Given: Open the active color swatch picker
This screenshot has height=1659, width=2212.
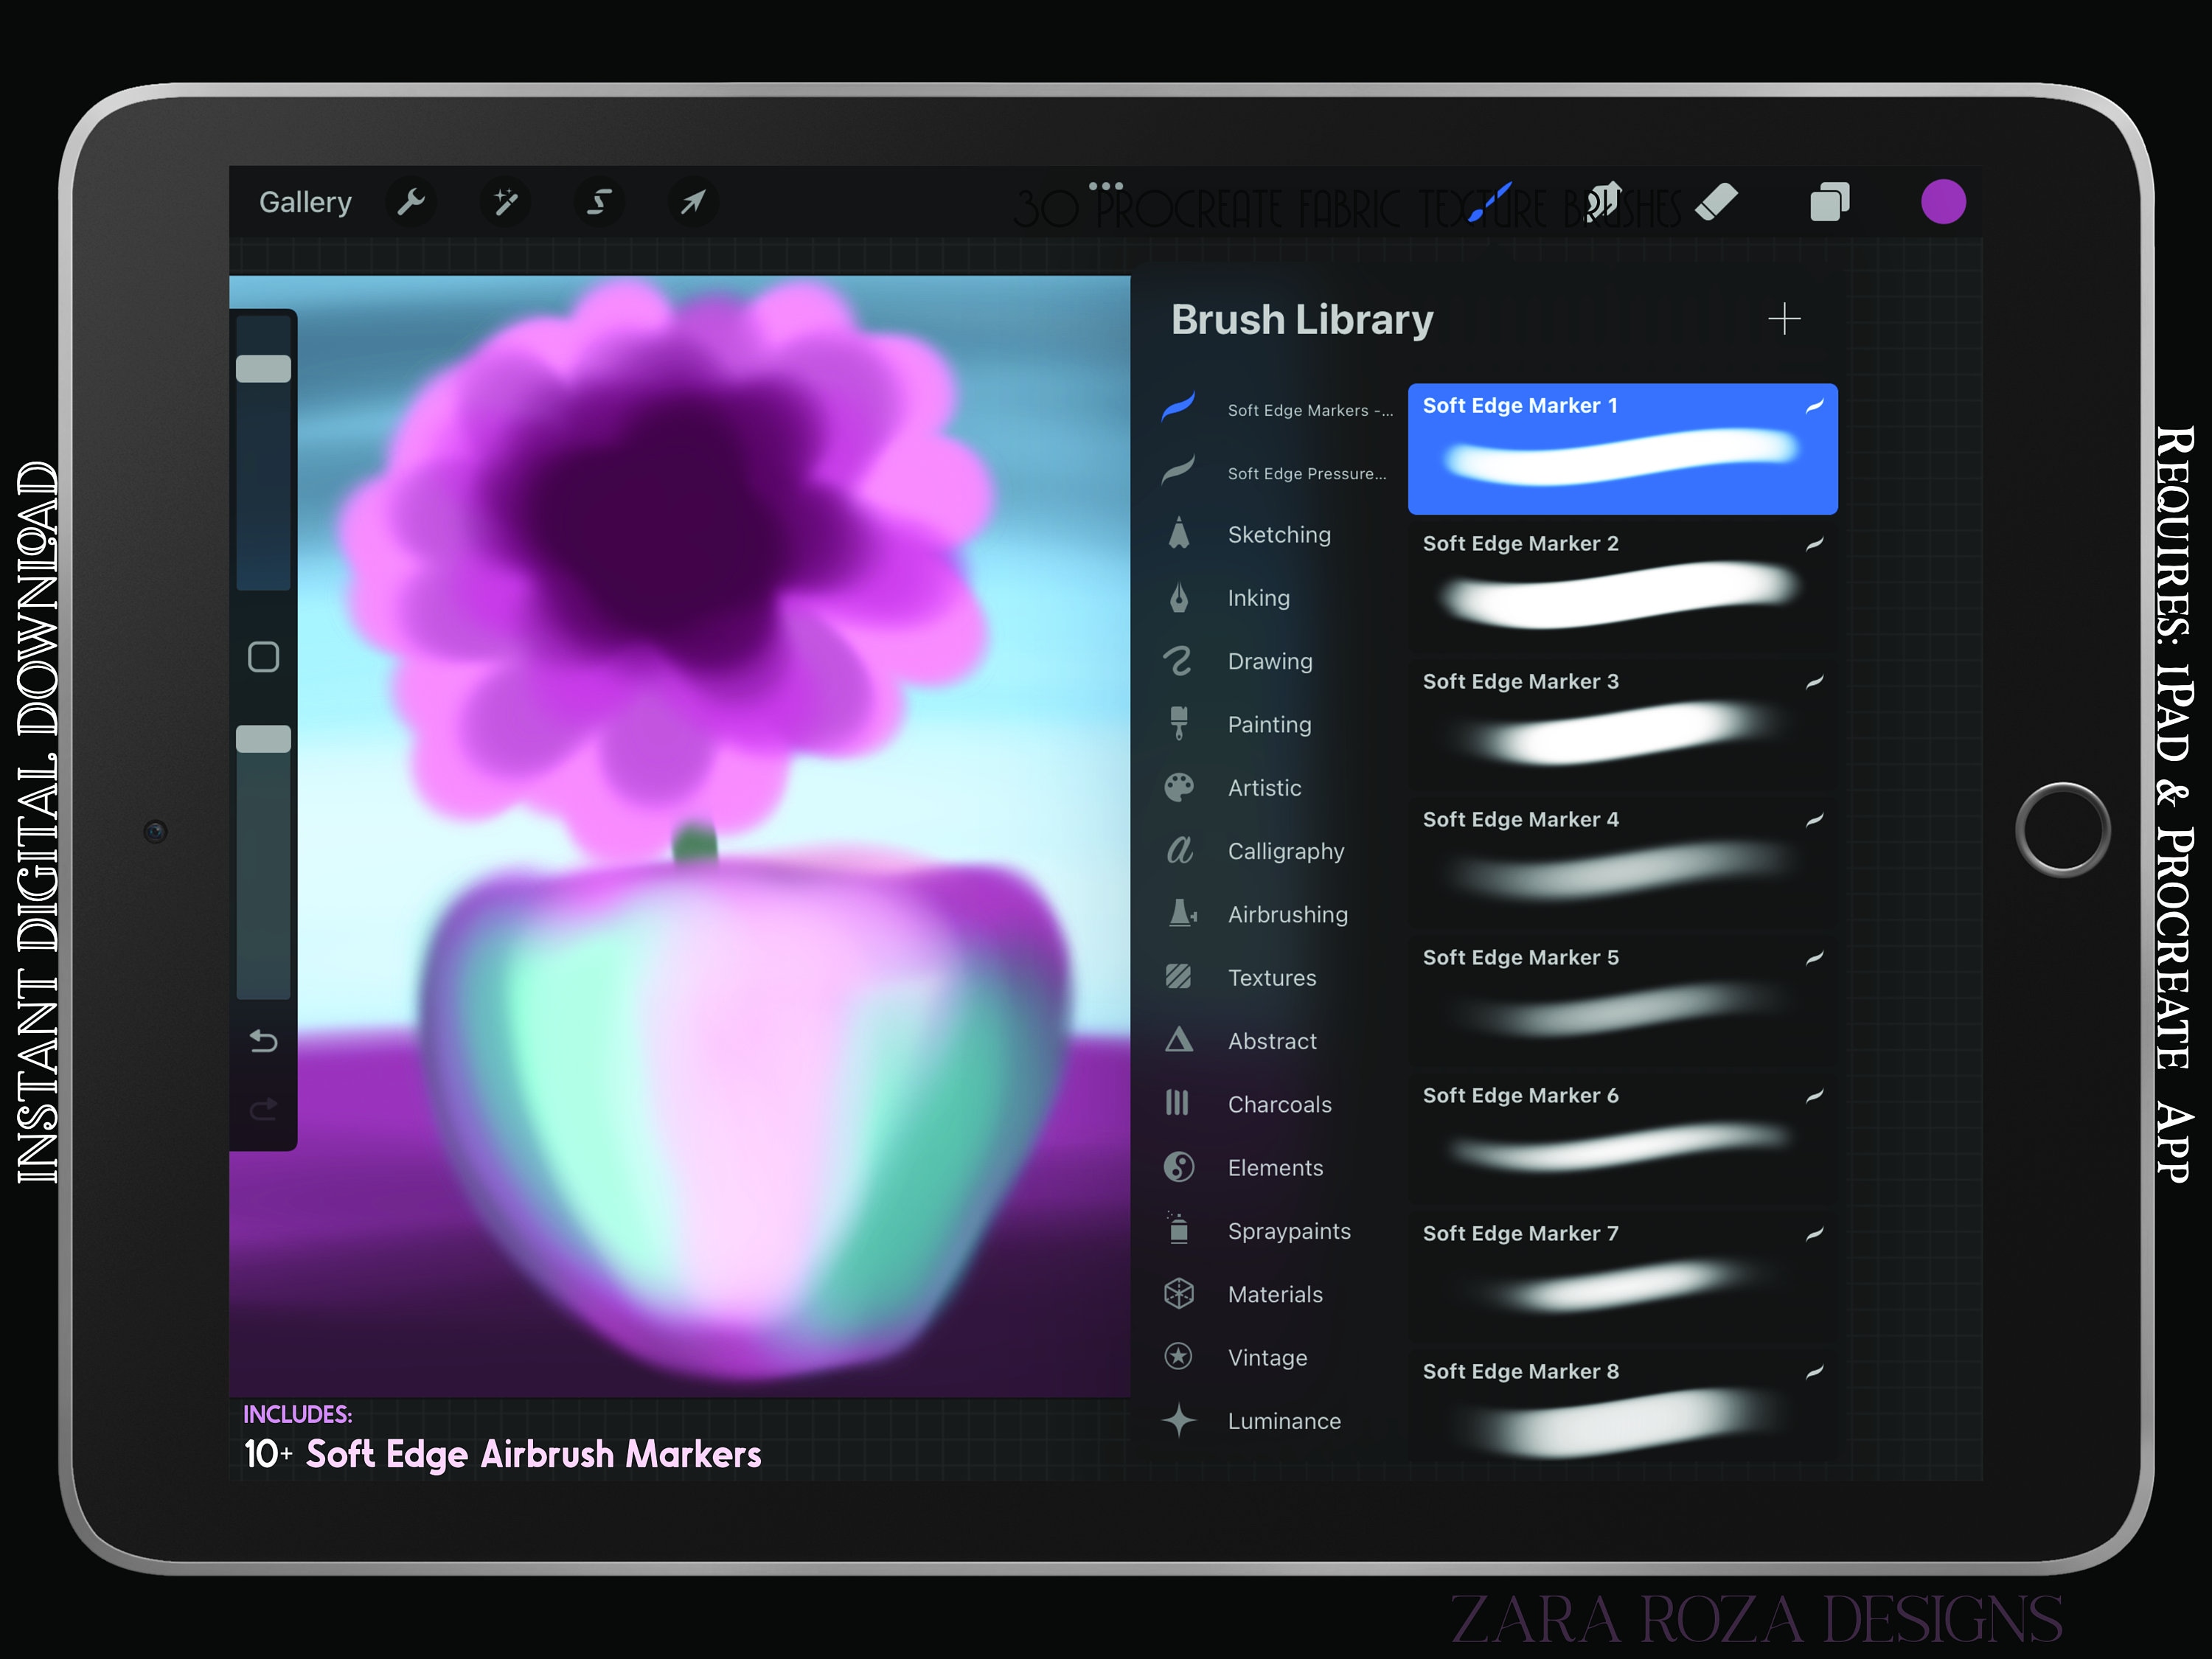Looking at the screenshot, I should (1943, 202).
